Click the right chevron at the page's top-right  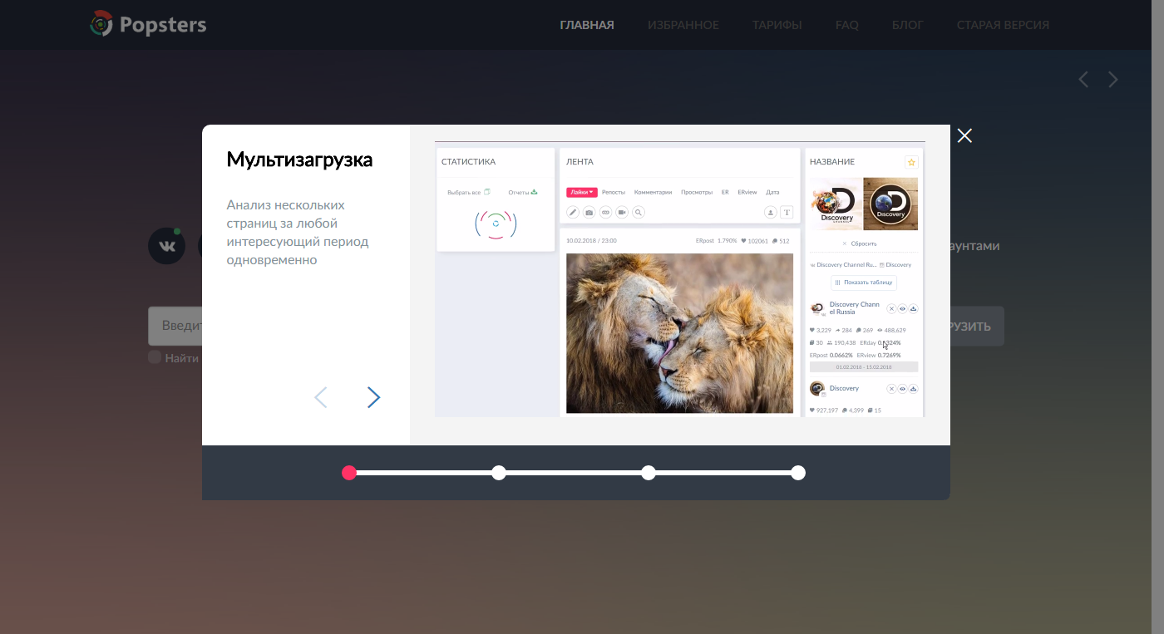(x=1113, y=80)
